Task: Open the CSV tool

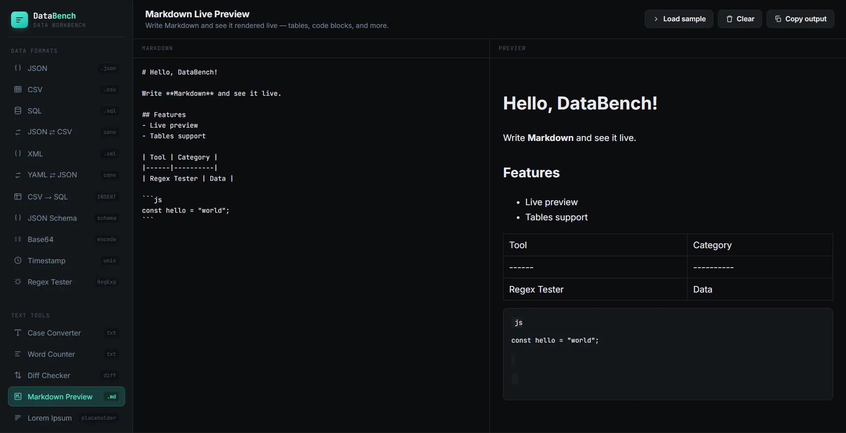Action: click(x=67, y=90)
